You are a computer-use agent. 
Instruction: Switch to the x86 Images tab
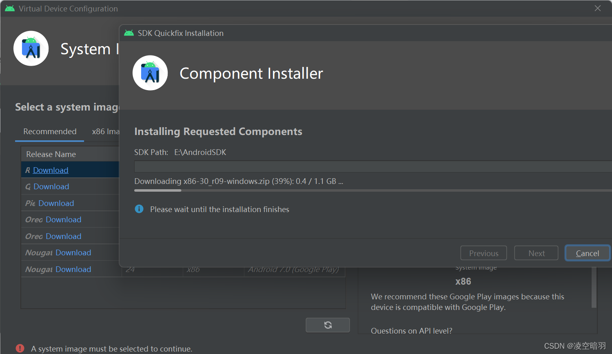pyautogui.click(x=105, y=132)
